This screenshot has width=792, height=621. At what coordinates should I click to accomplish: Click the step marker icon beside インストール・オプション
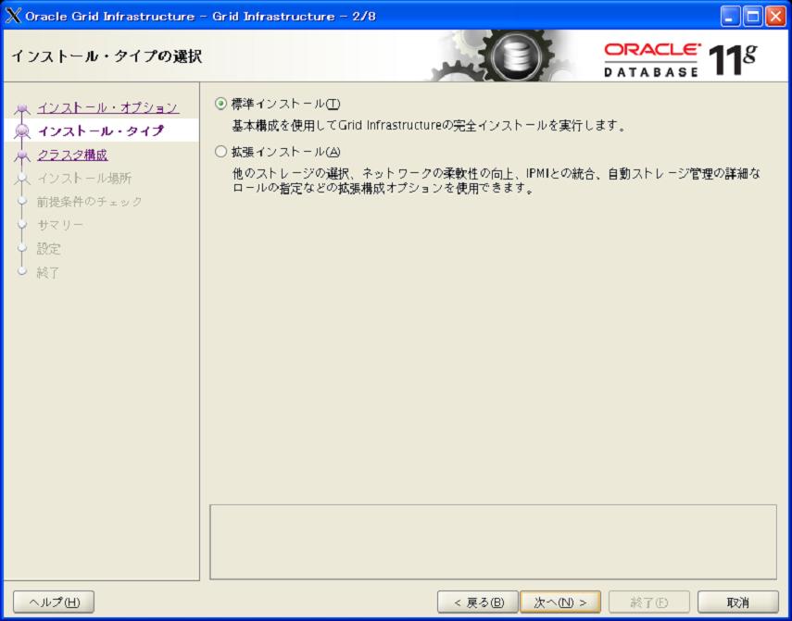pyautogui.click(x=21, y=108)
